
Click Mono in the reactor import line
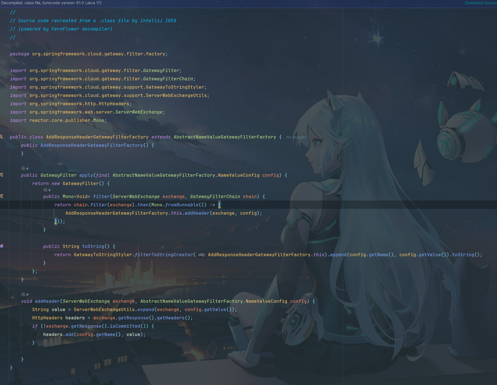click(x=99, y=120)
